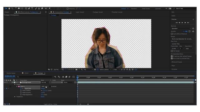Viewport: 200px width, 112px height.
Task: Play the preview
Action: click(182, 23)
